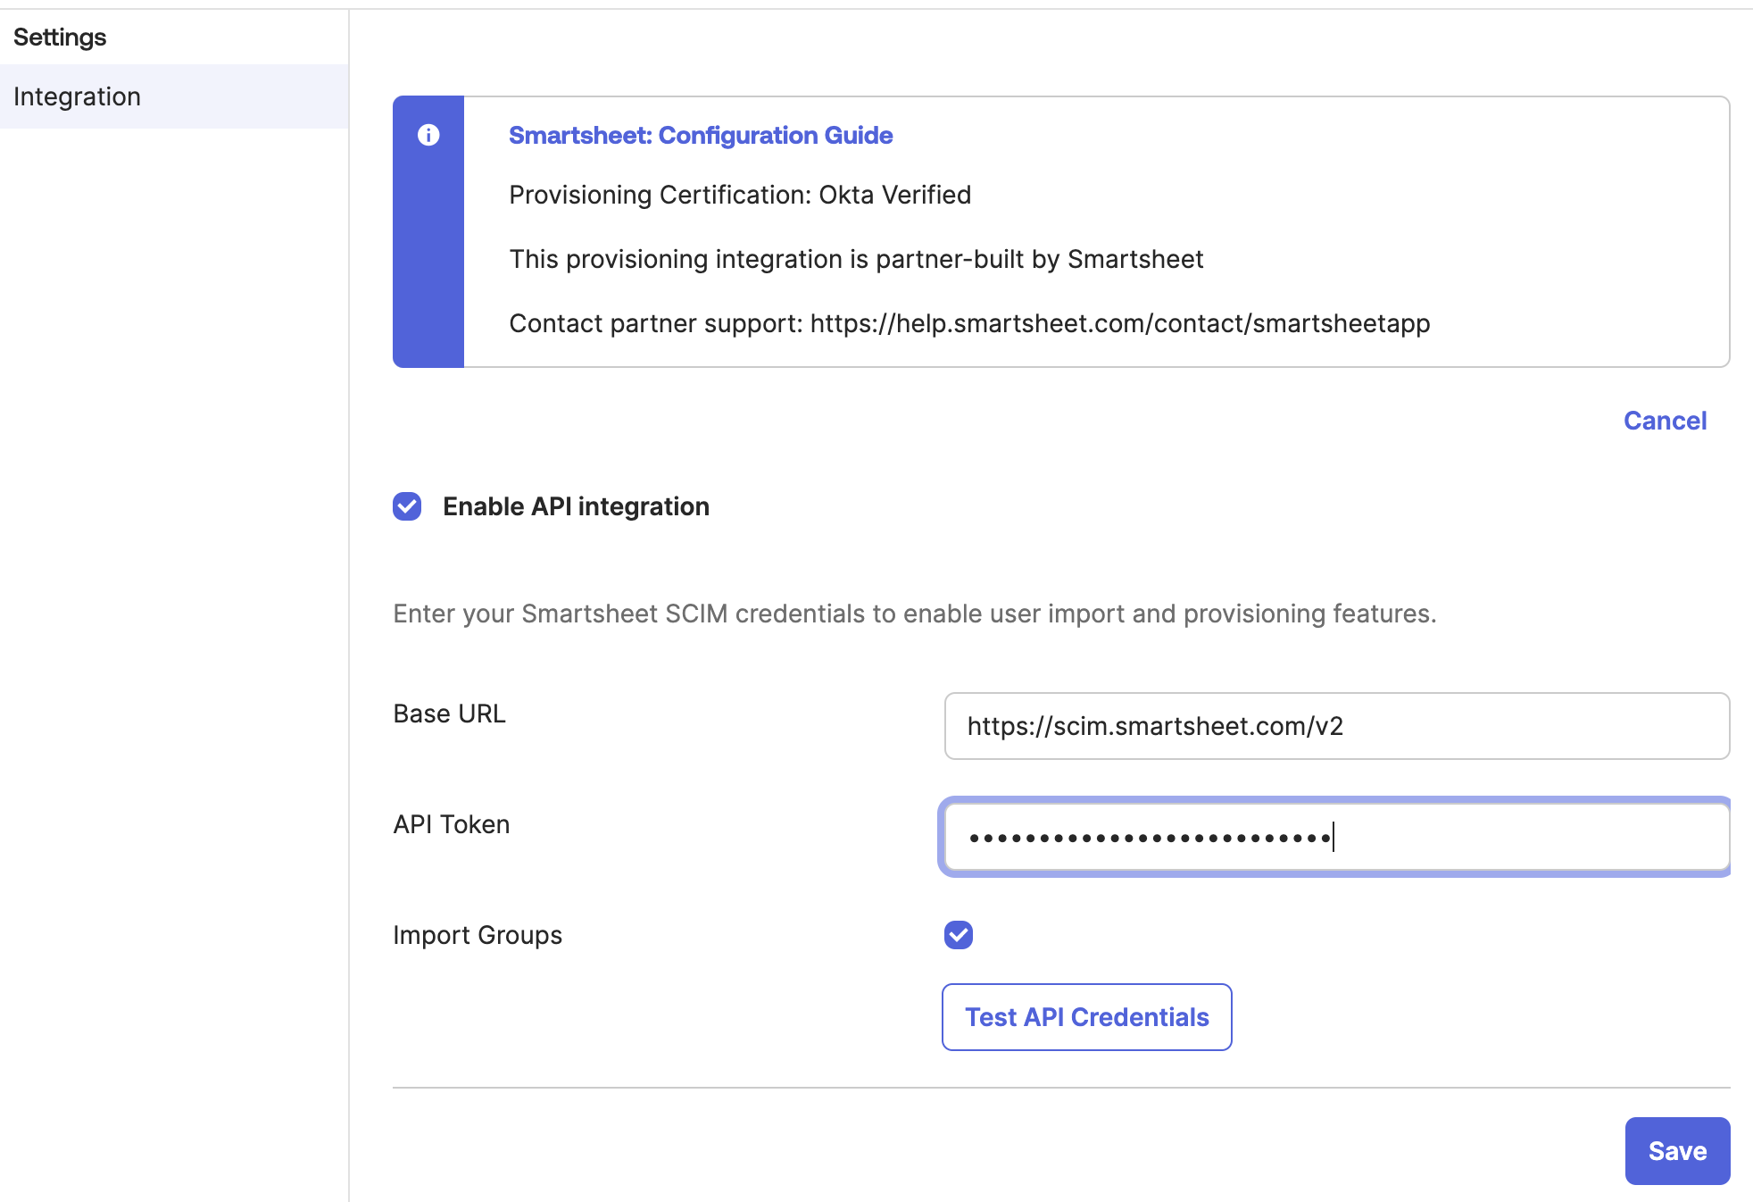Click the Settings heading in the sidebar

click(60, 38)
